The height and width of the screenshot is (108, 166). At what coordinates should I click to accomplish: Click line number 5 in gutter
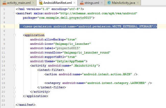(x=5, y=27)
